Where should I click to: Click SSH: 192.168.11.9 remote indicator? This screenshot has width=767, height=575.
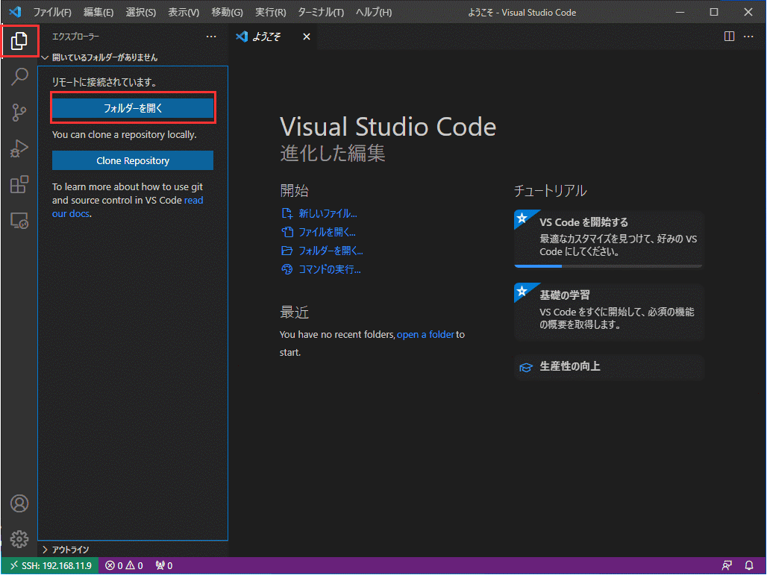51,566
